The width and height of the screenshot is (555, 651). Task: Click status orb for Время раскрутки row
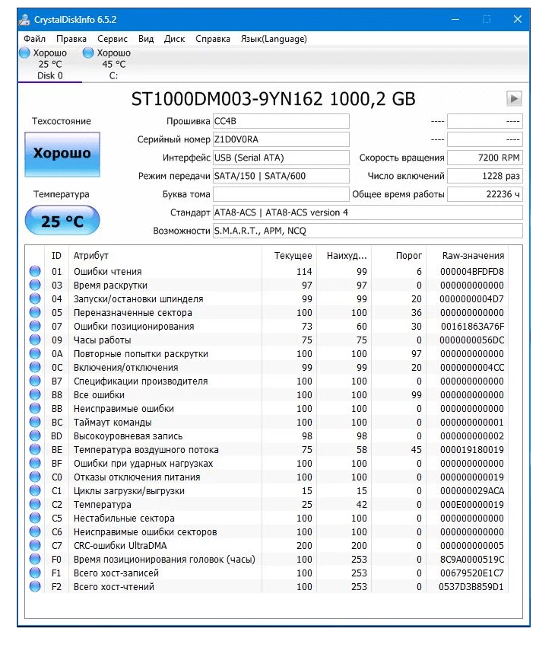[x=35, y=285]
